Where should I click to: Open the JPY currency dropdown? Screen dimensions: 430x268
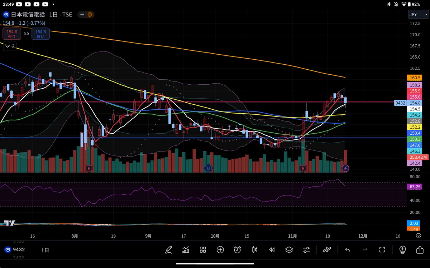(x=418, y=15)
